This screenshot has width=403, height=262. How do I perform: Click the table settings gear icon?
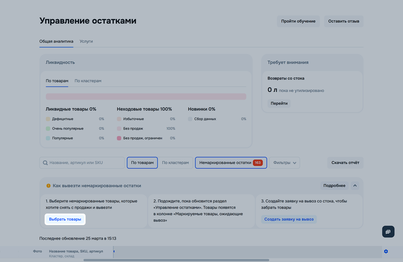tap(386, 251)
